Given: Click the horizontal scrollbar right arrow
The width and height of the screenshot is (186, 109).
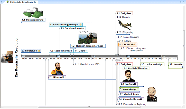Looking at the screenshot, I should pos(181,107).
